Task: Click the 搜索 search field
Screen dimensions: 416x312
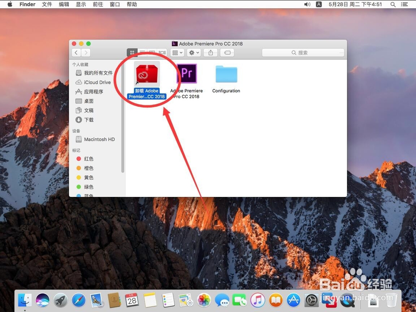Action: [303, 53]
